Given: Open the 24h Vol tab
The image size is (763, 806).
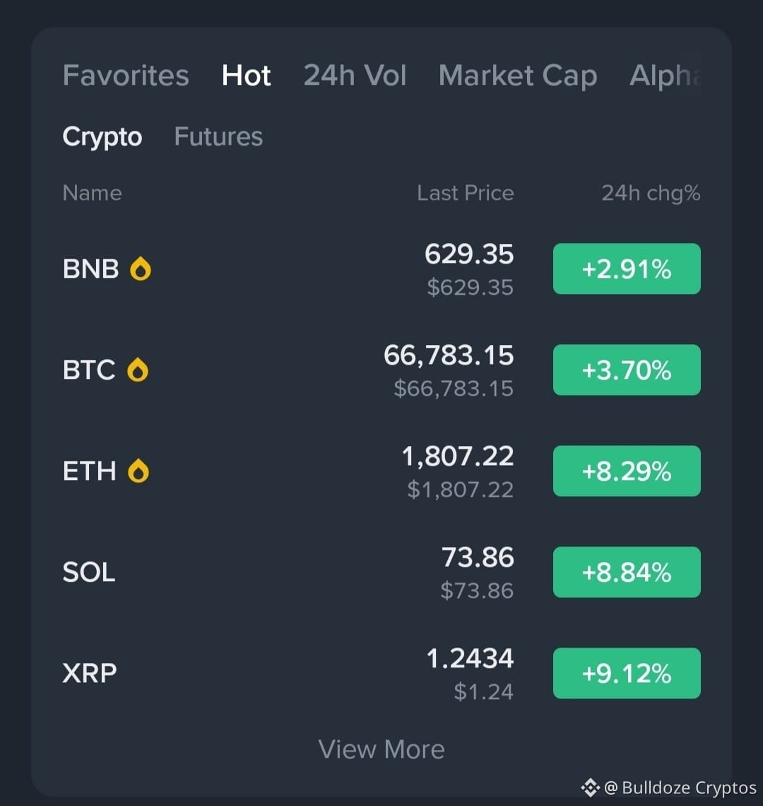Looking at the screenshot, I should 355,76.
